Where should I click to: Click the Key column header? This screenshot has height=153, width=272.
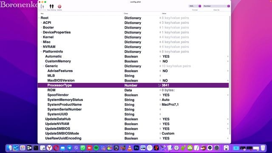42,14
